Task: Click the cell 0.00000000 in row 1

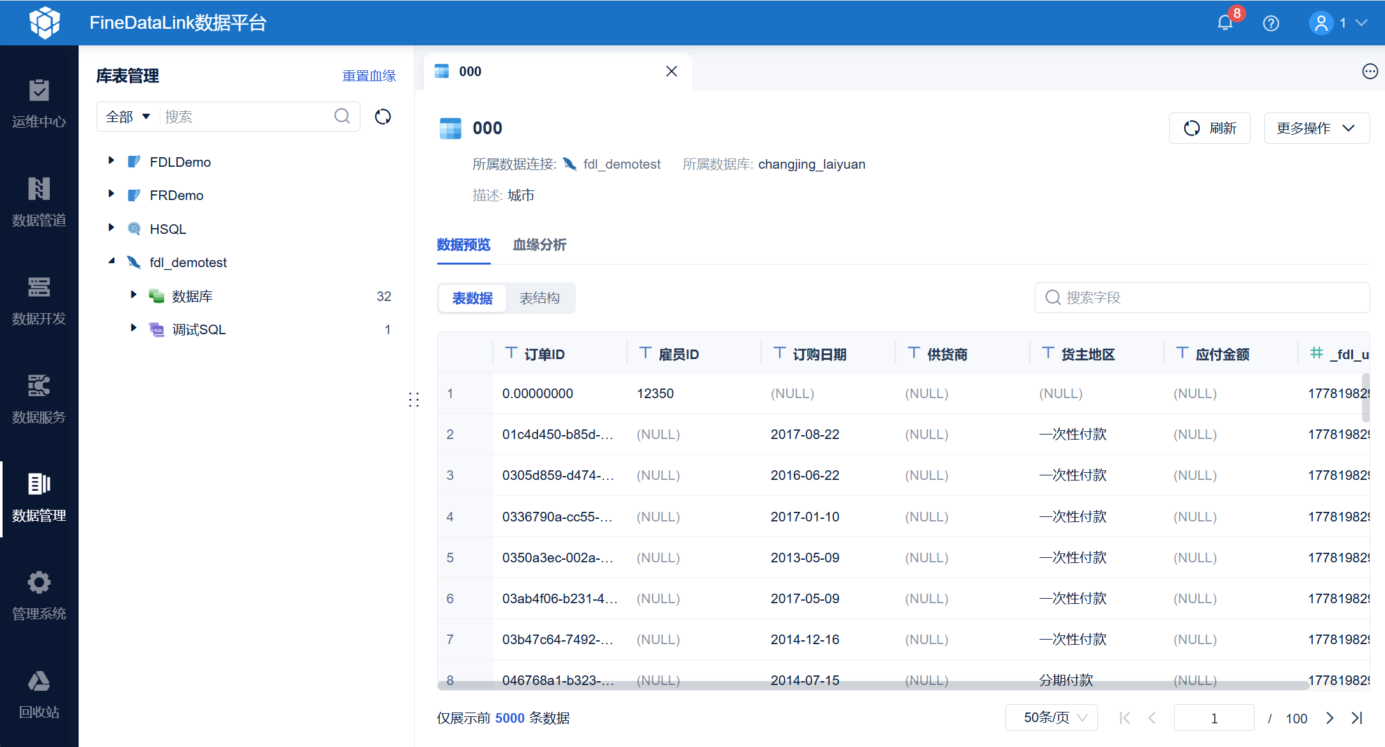Action: 538,394
